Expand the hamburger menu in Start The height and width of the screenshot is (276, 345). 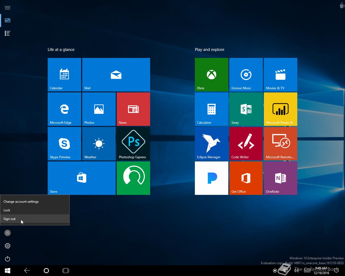pos(8,8)
